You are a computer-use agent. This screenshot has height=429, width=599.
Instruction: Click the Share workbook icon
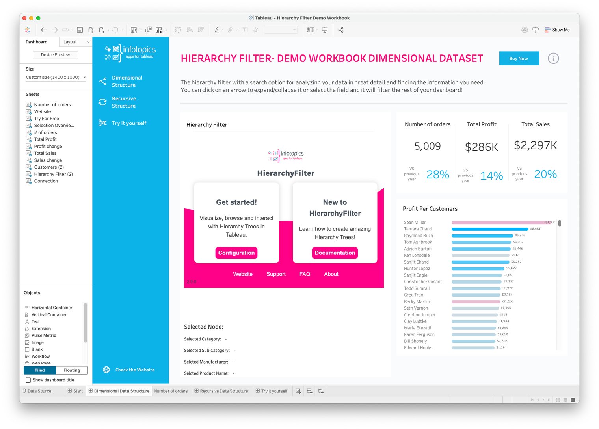(x=341, y=30)
